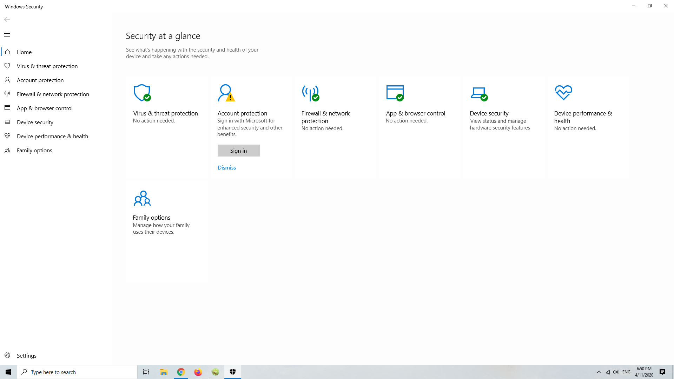Open Firefox from taskbar
This screenshot has height=379, width=674.
click(198, 372)
